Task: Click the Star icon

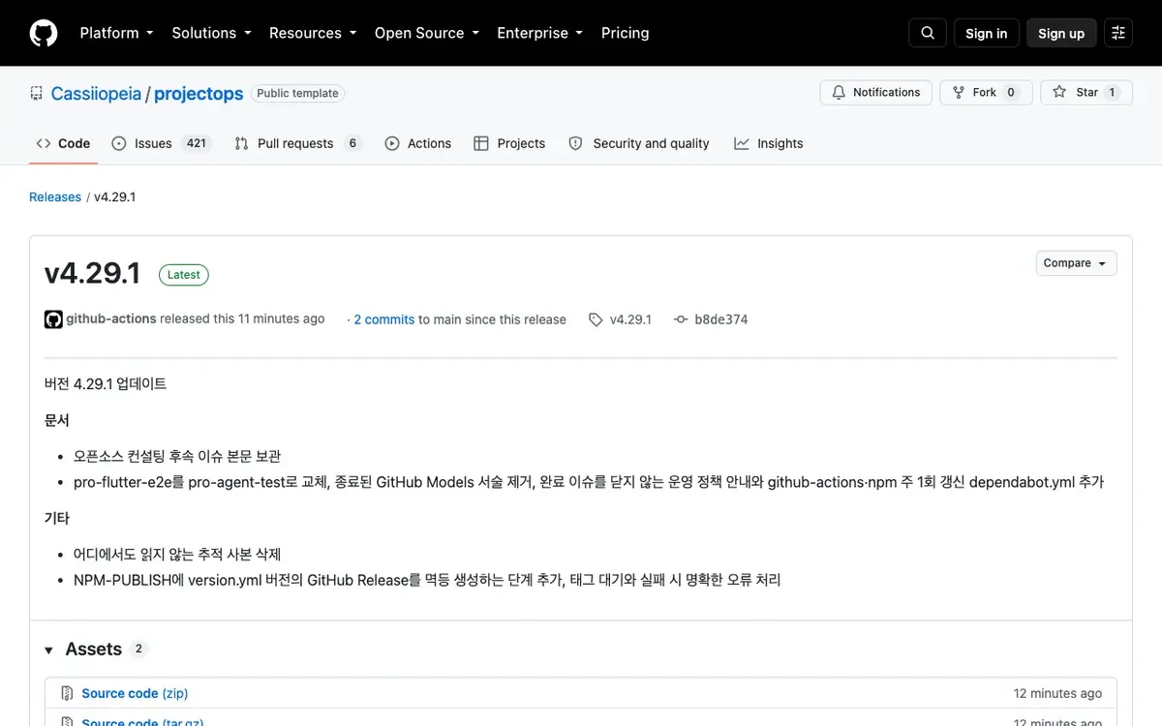Action: pyautogui.click(x=1059, y=93)
